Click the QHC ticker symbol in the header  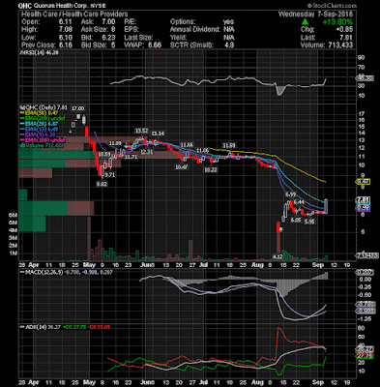(x=26, y=6)
